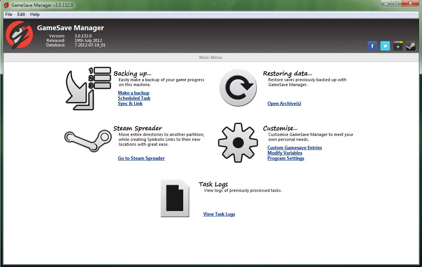Image resolution: width=422 pixels, height=267 pixels.
Task: Click the Backing up... heading
Action: coord(132,74)
